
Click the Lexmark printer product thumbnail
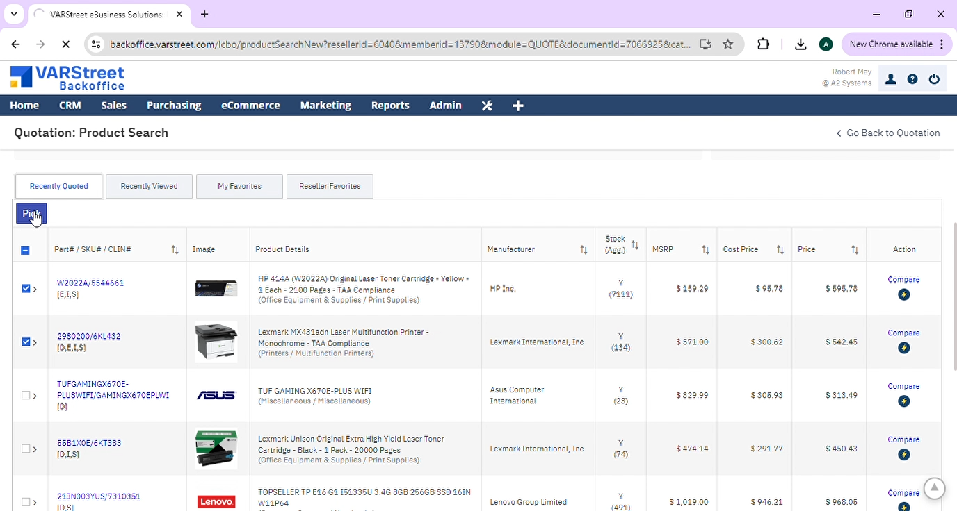216,342
